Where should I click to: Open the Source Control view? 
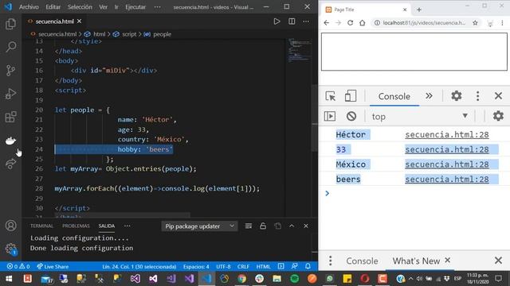pos(10,71)
